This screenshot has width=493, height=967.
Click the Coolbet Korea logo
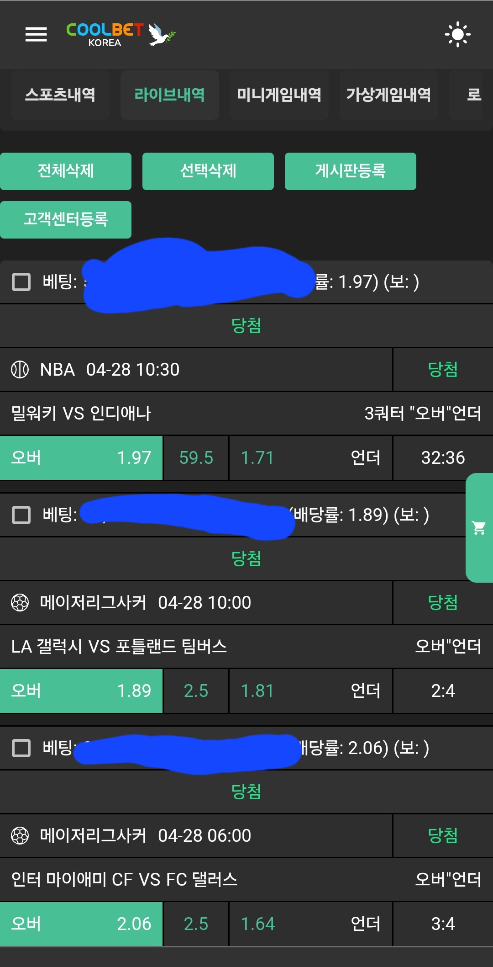coord(121,35)
